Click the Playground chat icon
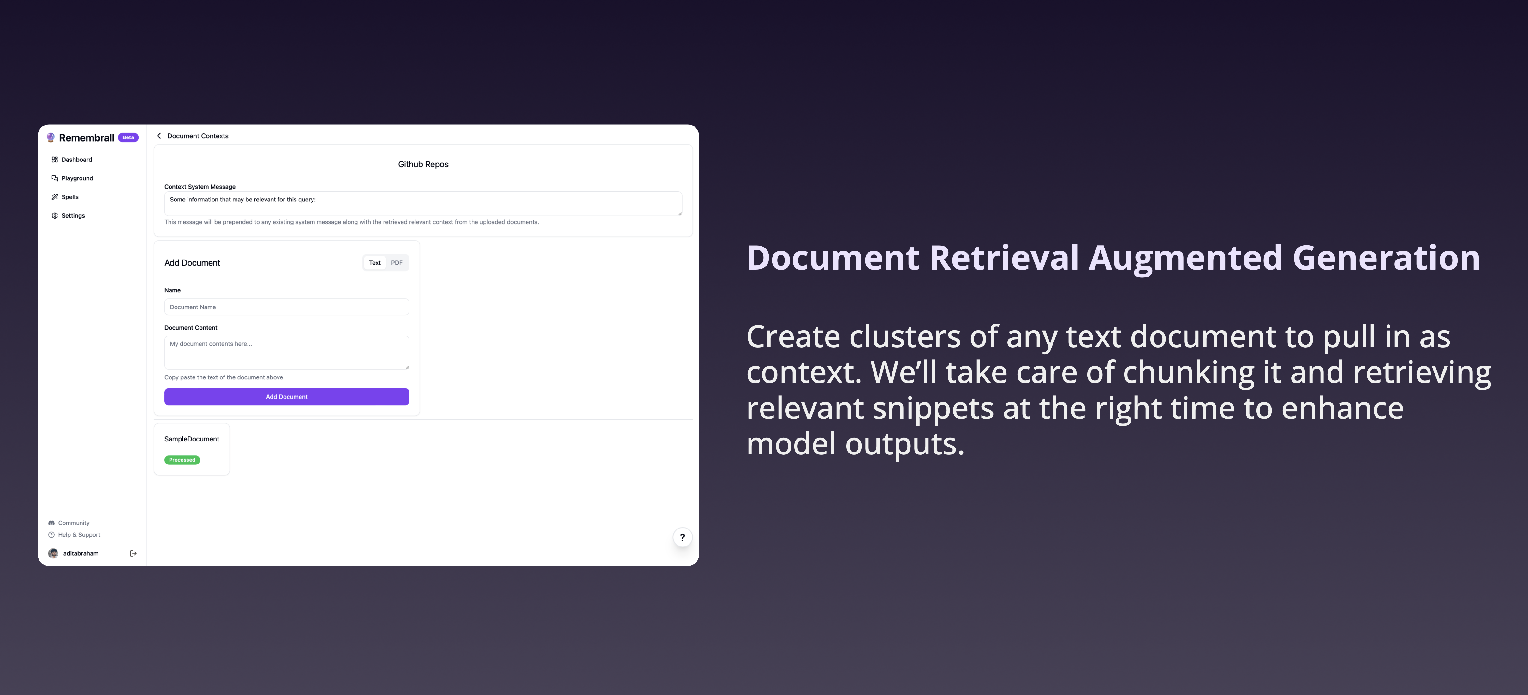The width and height of the screenshot is (1528, 695). pos(55,178)
